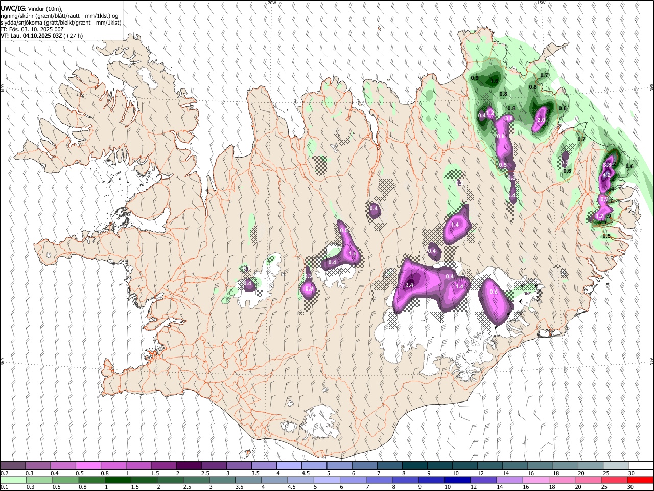Select the bright red swatch ending the rain scale
Viewport: 654px width, 491px height.
point(641,480)
